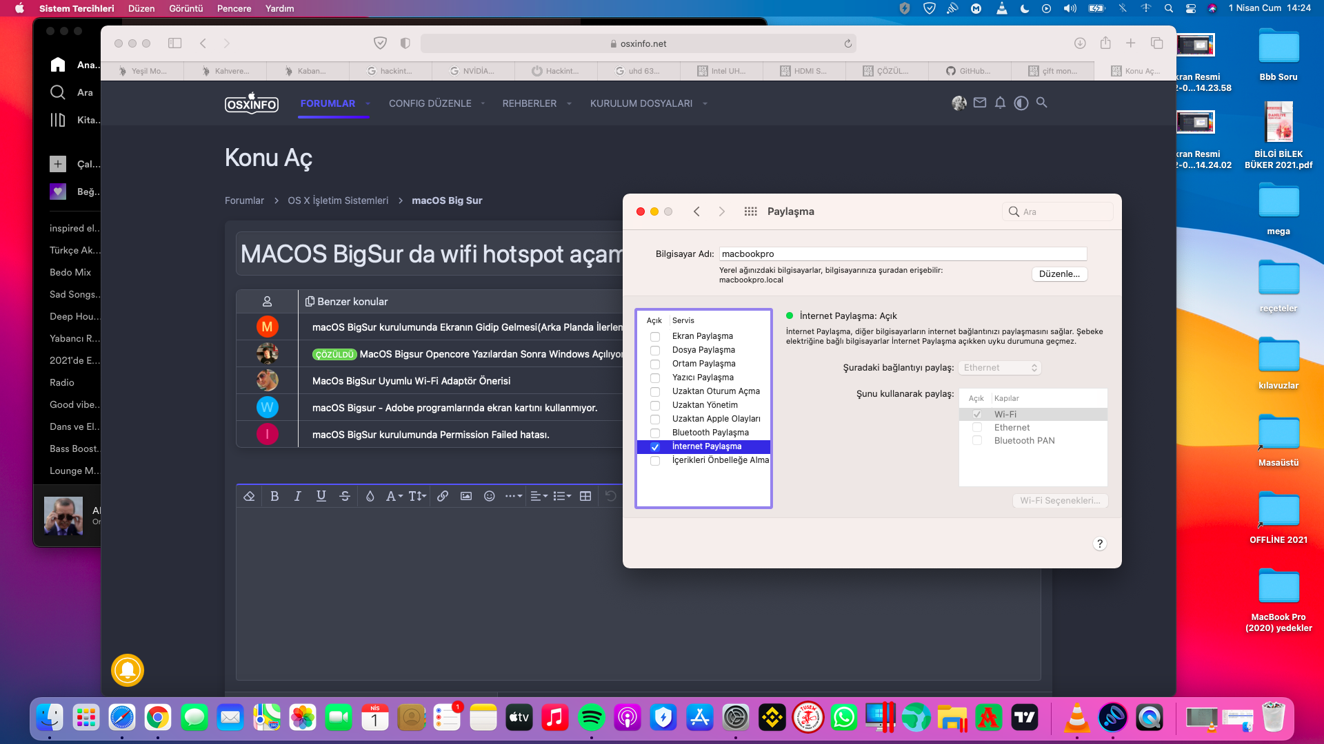This screenshot has height=744, width=1324.
Task: Click the insert link icon in editor
Action: (x=443, y=496)
